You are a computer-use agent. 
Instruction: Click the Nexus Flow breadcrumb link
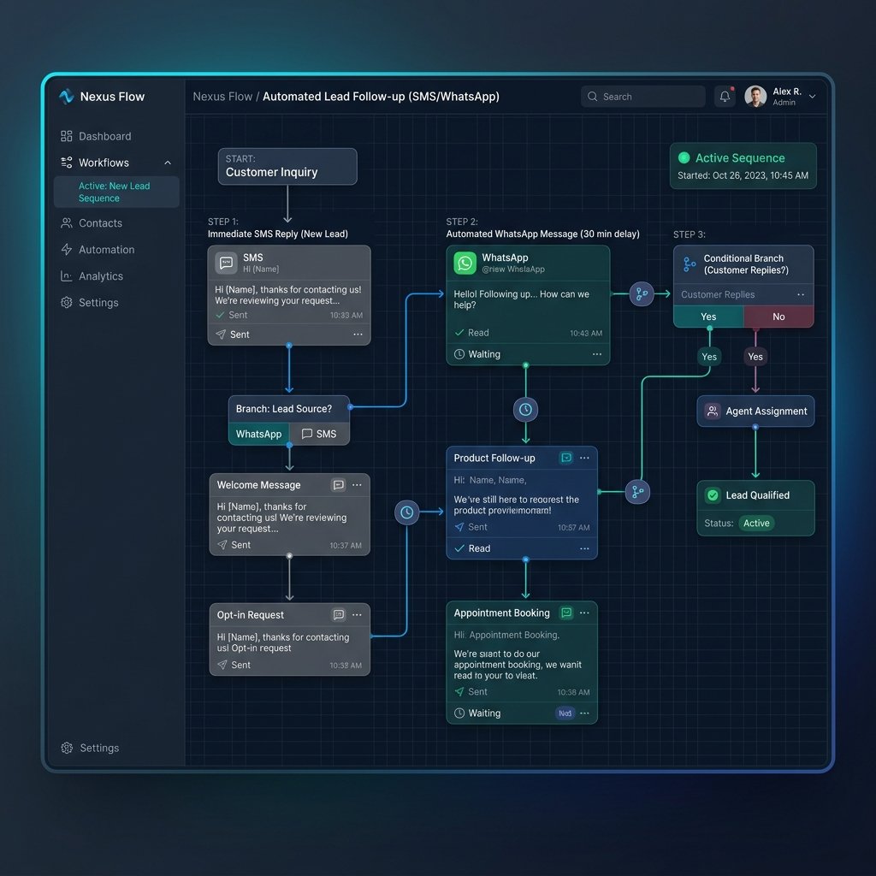(222, 97)
